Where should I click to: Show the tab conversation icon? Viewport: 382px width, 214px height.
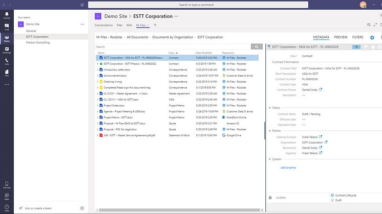(369, 25)
